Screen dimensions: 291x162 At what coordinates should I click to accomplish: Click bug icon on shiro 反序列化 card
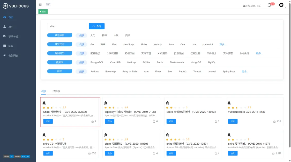pyautogui.click(x=229, y=135)
